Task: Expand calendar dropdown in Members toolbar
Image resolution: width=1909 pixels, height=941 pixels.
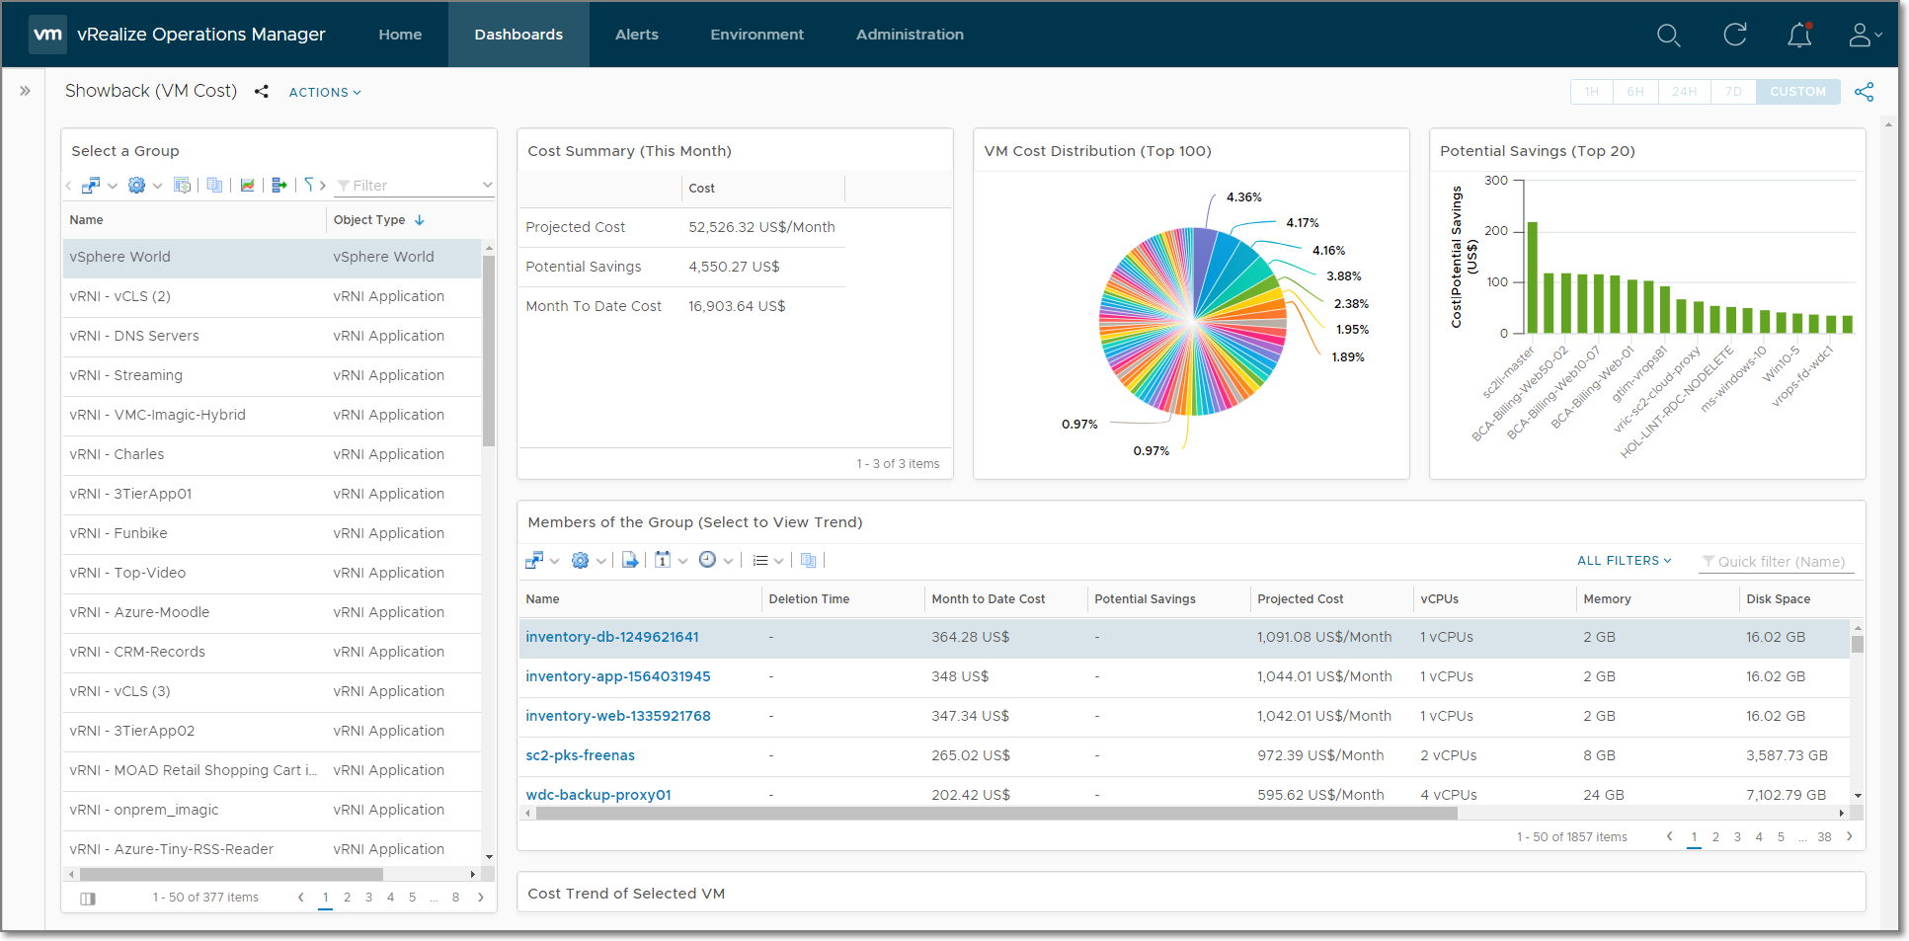Action: click(x=682, y=561)
